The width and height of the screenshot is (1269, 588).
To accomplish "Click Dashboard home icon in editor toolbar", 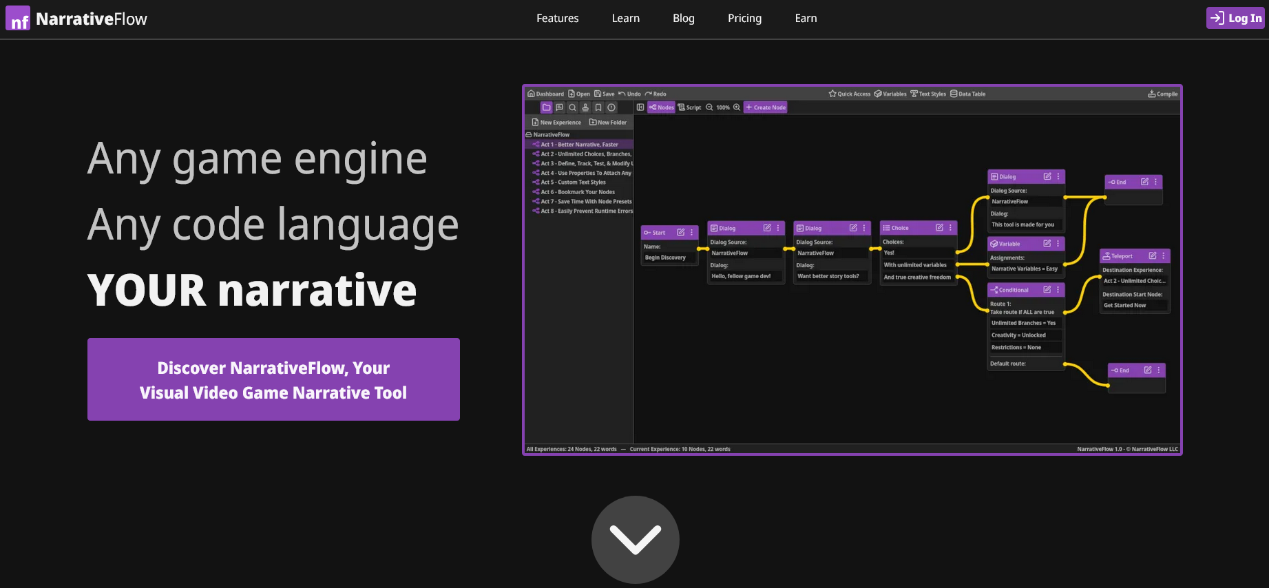I will click(531, 94).
